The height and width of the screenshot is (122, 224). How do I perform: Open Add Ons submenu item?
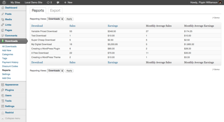(x=7, y=78)
